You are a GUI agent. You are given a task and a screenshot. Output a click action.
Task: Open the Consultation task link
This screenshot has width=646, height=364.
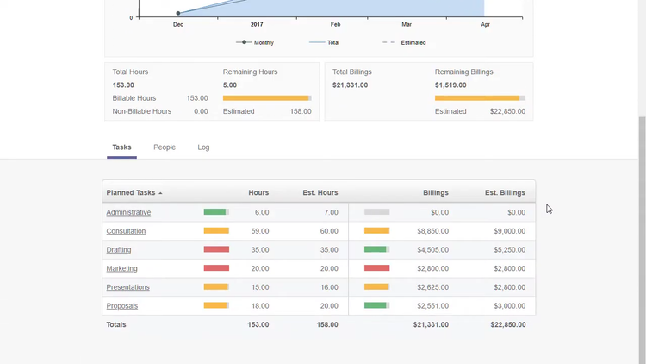pyautogui.click(x=126, y=231)
